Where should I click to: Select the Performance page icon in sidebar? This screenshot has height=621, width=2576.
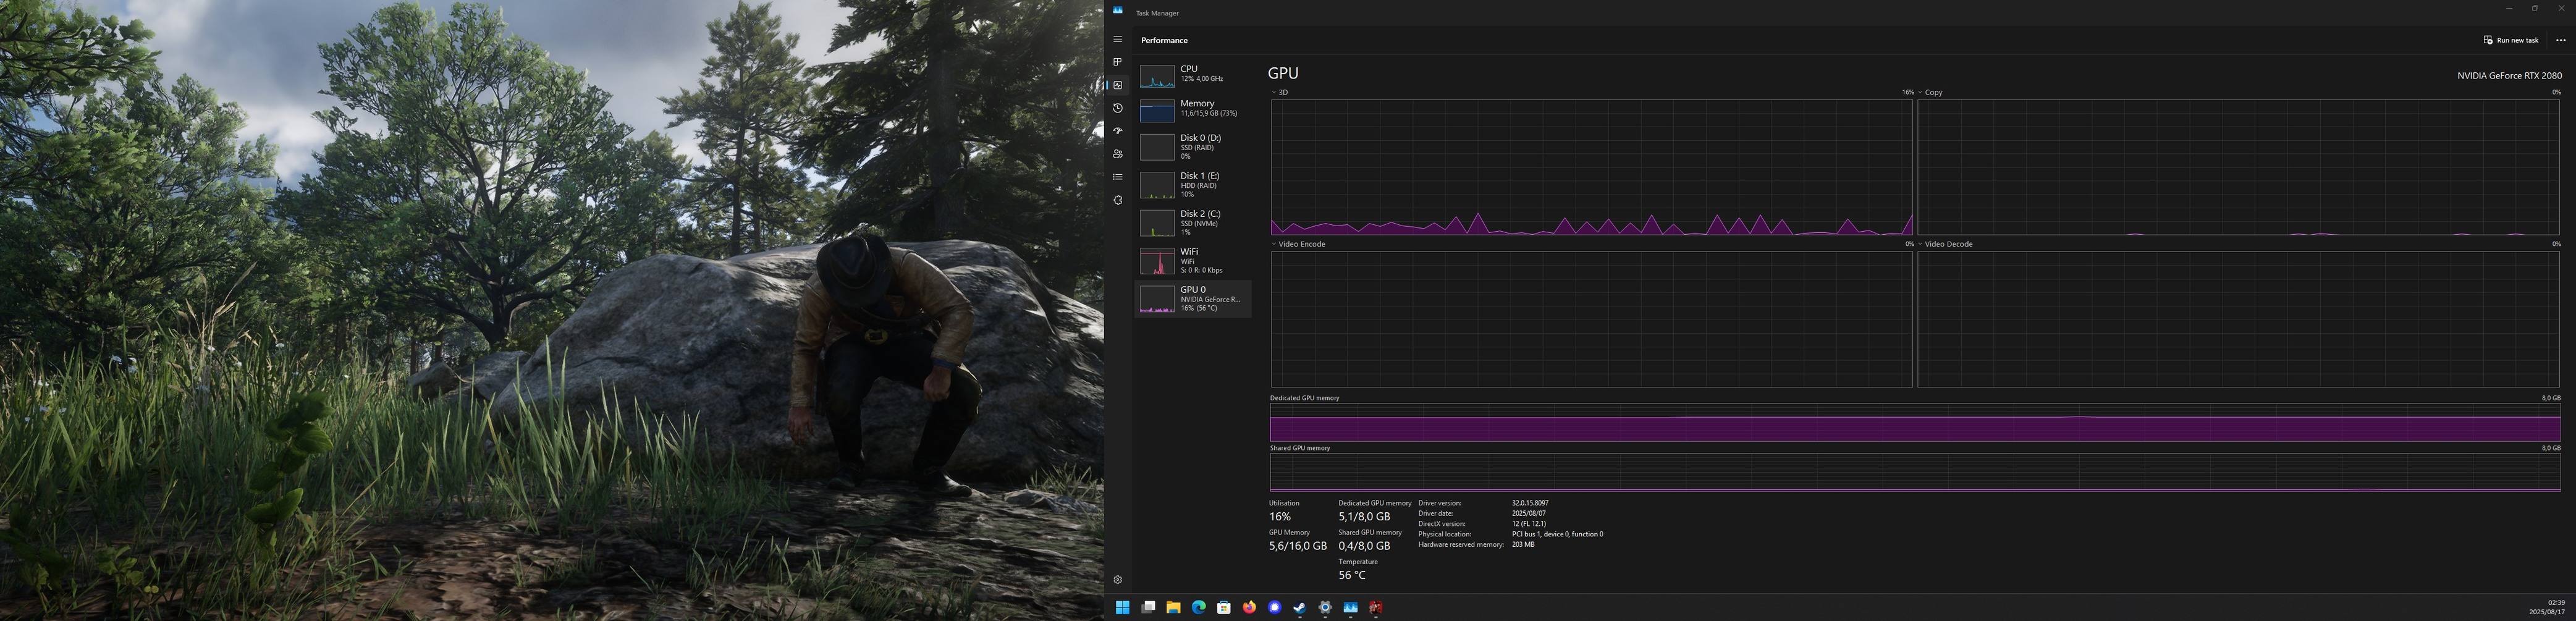click(1117, 85)
